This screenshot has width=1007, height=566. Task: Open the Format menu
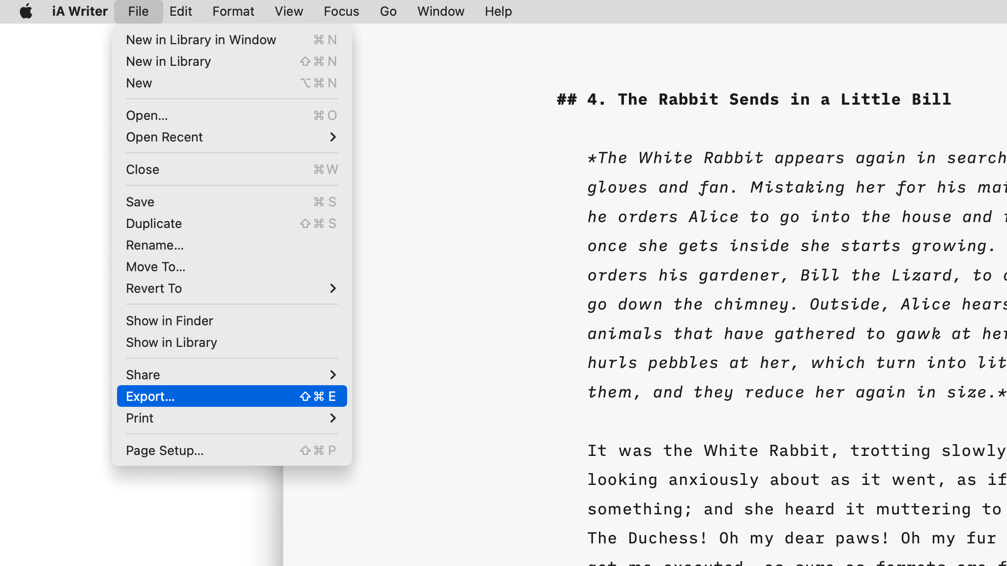tap(233, 11)
